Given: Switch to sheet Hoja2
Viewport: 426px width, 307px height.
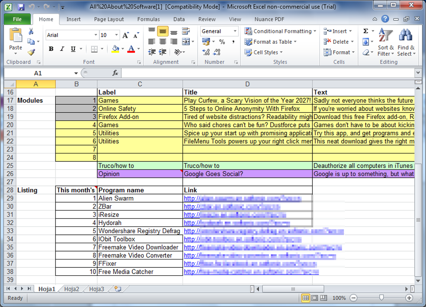Looking at the screenshot, I should point(71,289).
